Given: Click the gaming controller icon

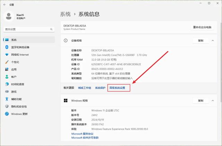Looking at the screenshot, I should [x=7, y=91].
